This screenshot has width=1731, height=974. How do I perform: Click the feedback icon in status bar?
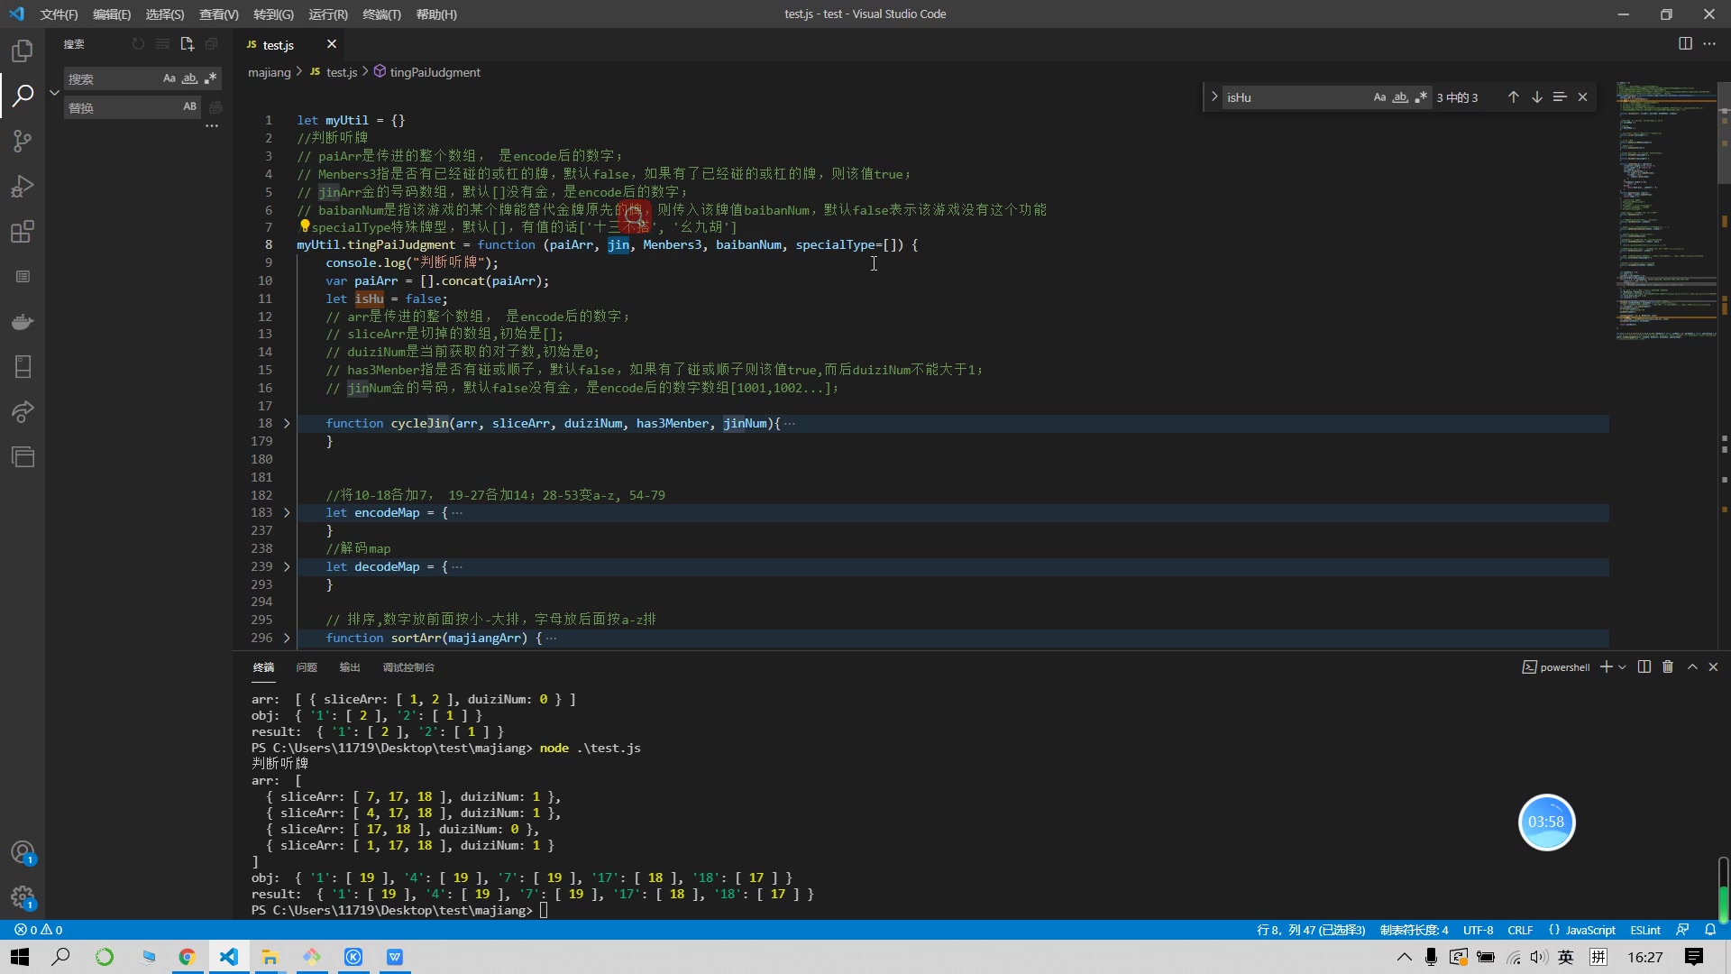click(x=1682, y=930)
